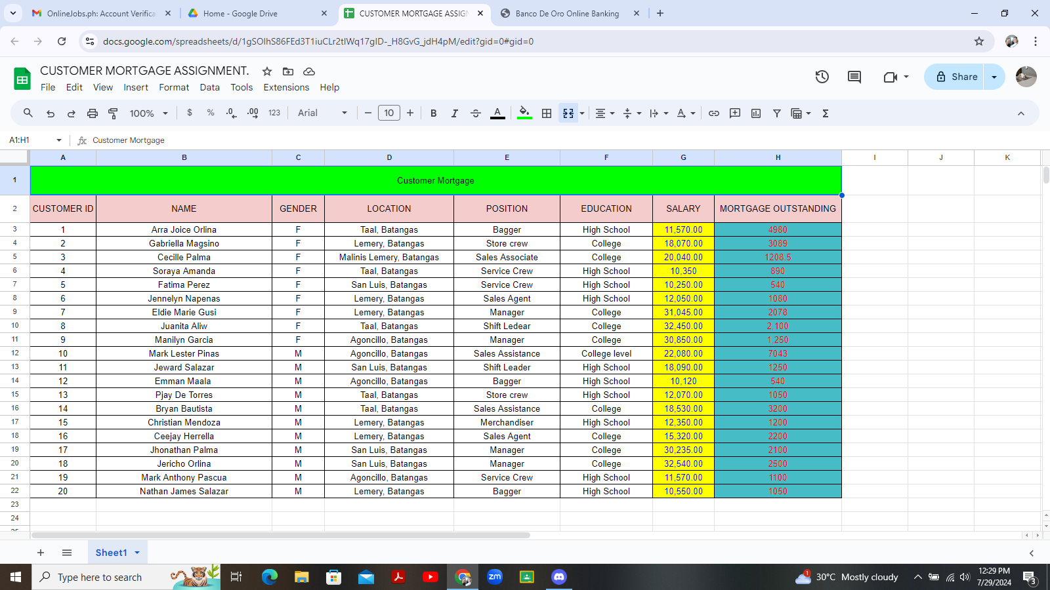Redo the last undone action
Screen dimensions: 1050x590
(x=72, y=113)
